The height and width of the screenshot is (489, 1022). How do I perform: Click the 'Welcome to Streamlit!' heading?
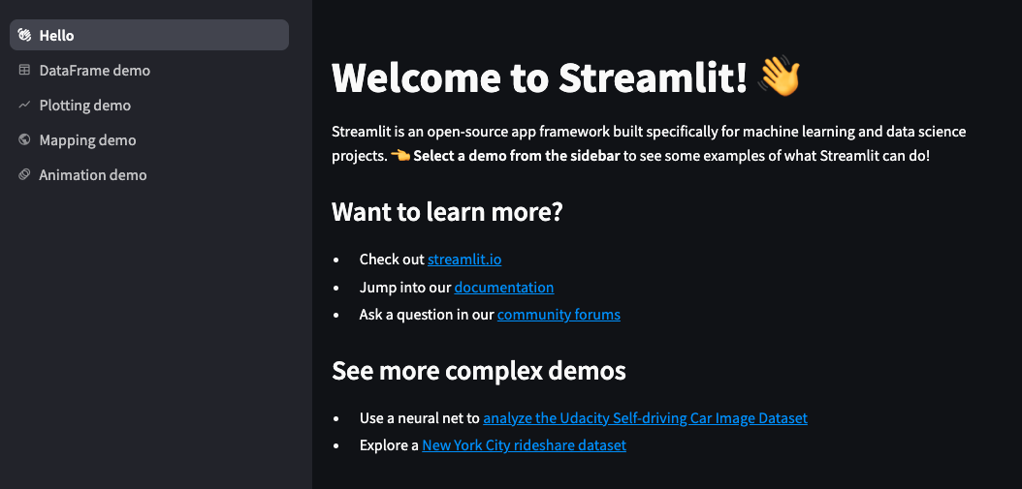pos(539,77)
